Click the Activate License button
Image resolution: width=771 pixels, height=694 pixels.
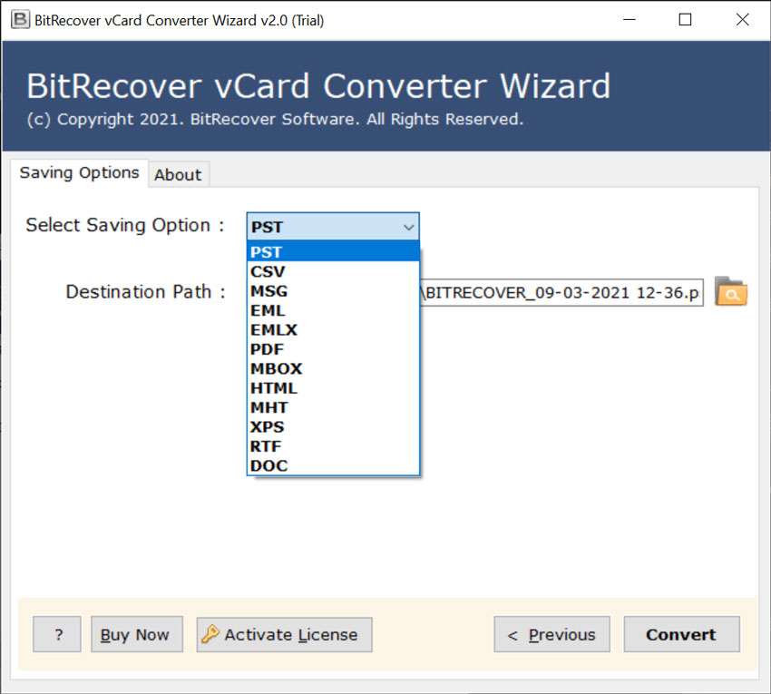click(x=284, y=634)
